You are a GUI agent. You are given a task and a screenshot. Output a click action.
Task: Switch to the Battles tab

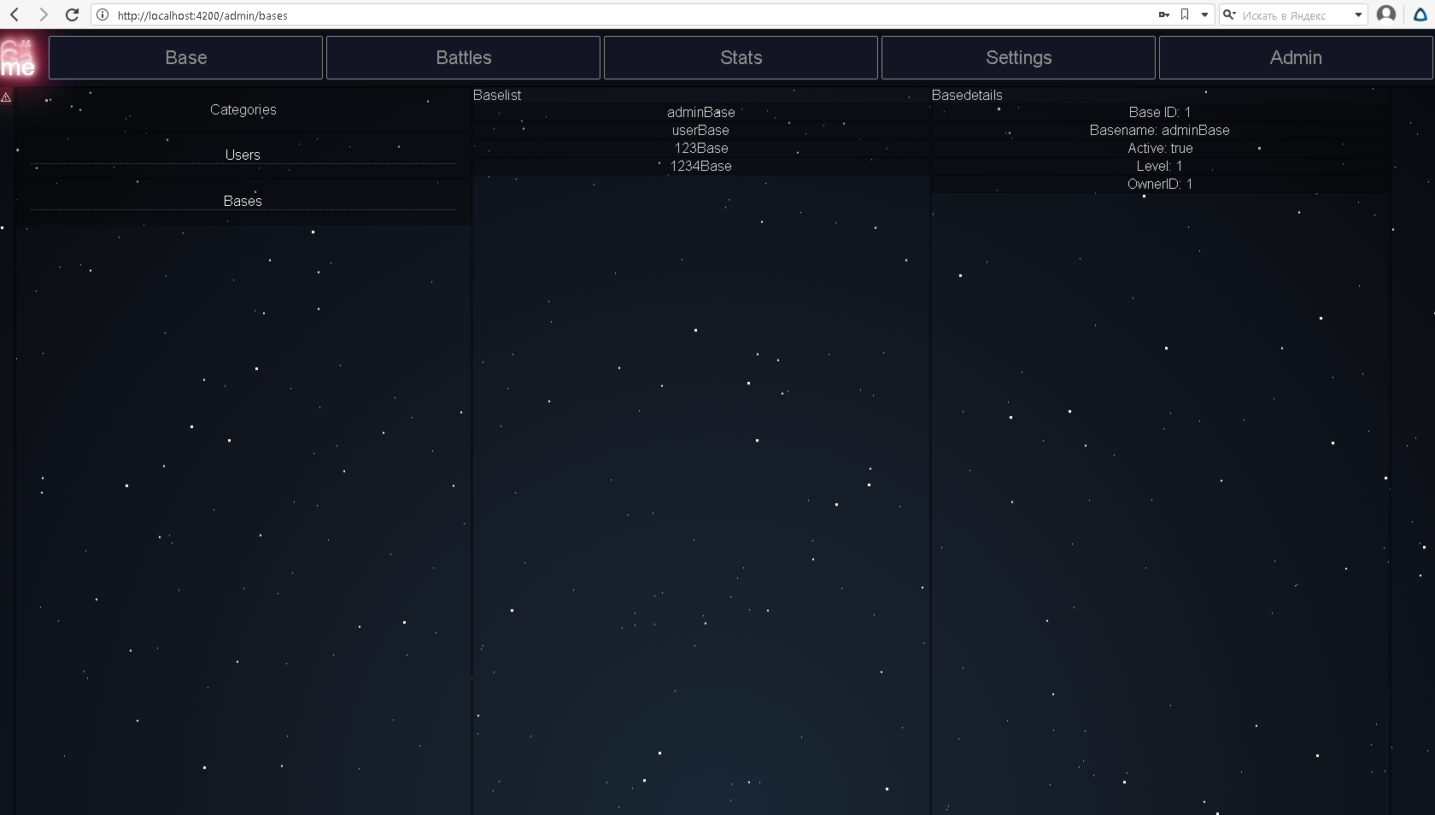pos(463,57)
